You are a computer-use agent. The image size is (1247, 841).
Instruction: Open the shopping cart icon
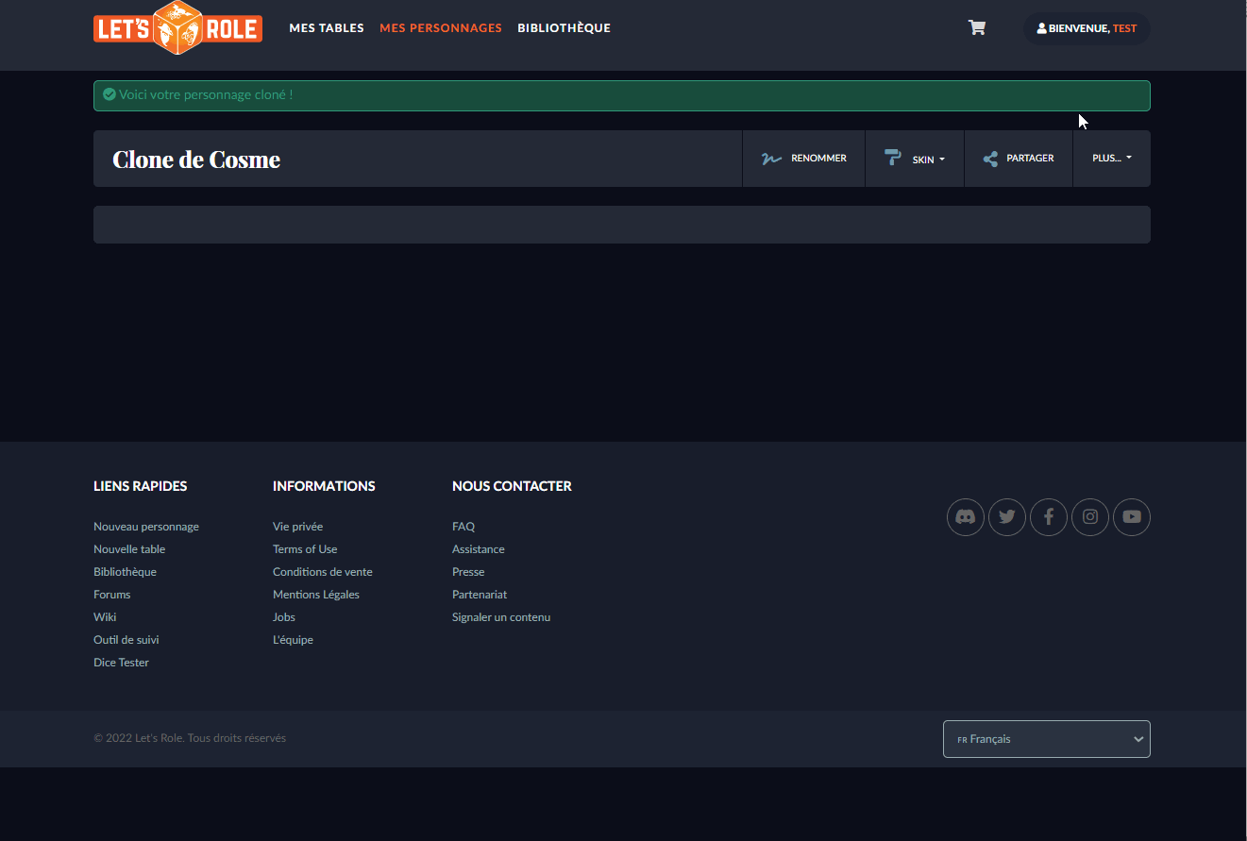click(x=977, y=28)
